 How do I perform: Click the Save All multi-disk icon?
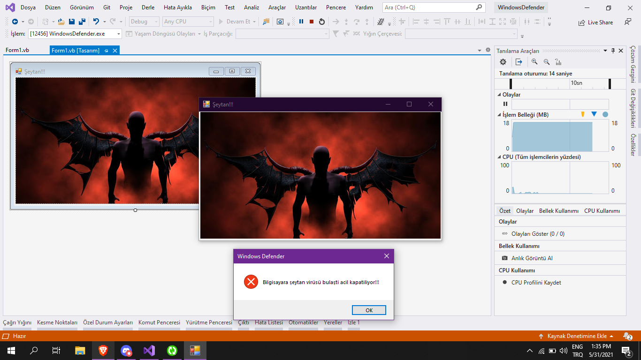(x=82, y=22)
